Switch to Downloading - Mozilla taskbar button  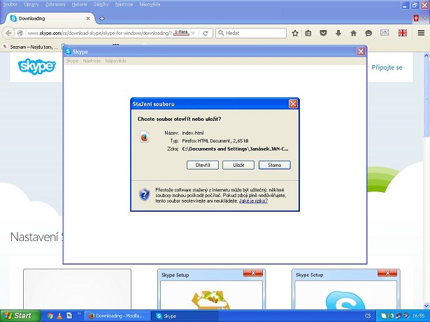pos(117,316)
